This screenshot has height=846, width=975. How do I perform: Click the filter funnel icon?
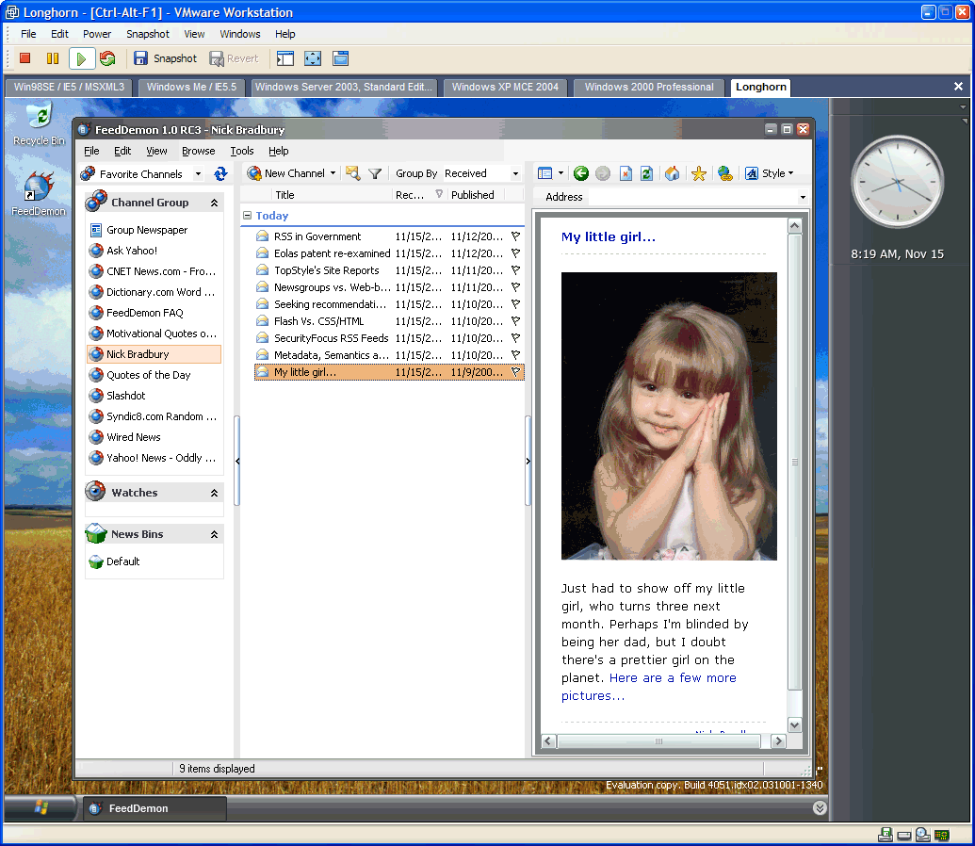pos(375,173)
